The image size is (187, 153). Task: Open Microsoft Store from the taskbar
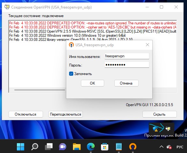click(104, 147)
